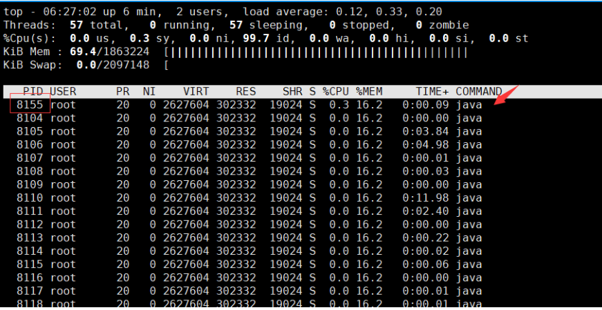Click the memory usage bar graph

[x=316, y=52]
